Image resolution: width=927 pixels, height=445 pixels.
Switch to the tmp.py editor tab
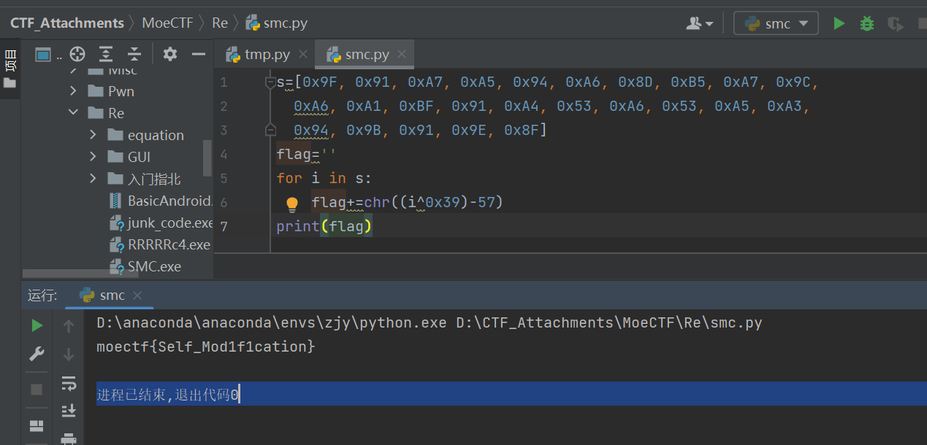tap(267, 55)
